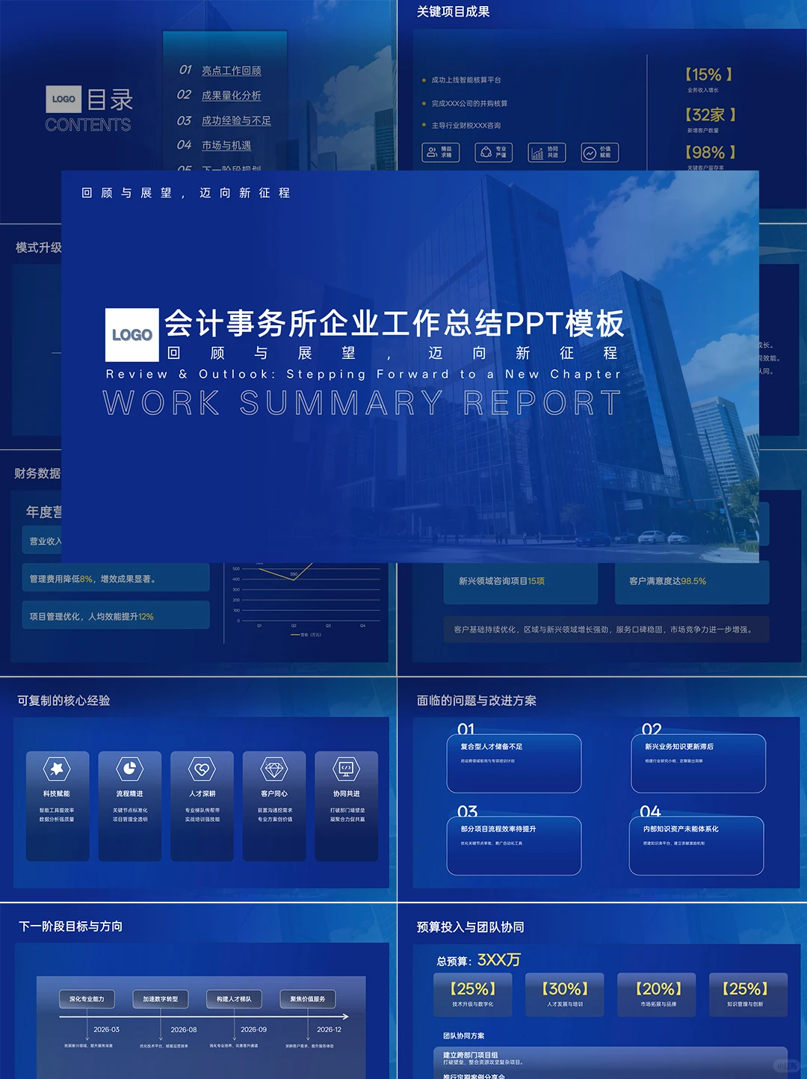Click the 下一阶段目标与方向 slide heading
807x1079 pixels.
(70, 926)
